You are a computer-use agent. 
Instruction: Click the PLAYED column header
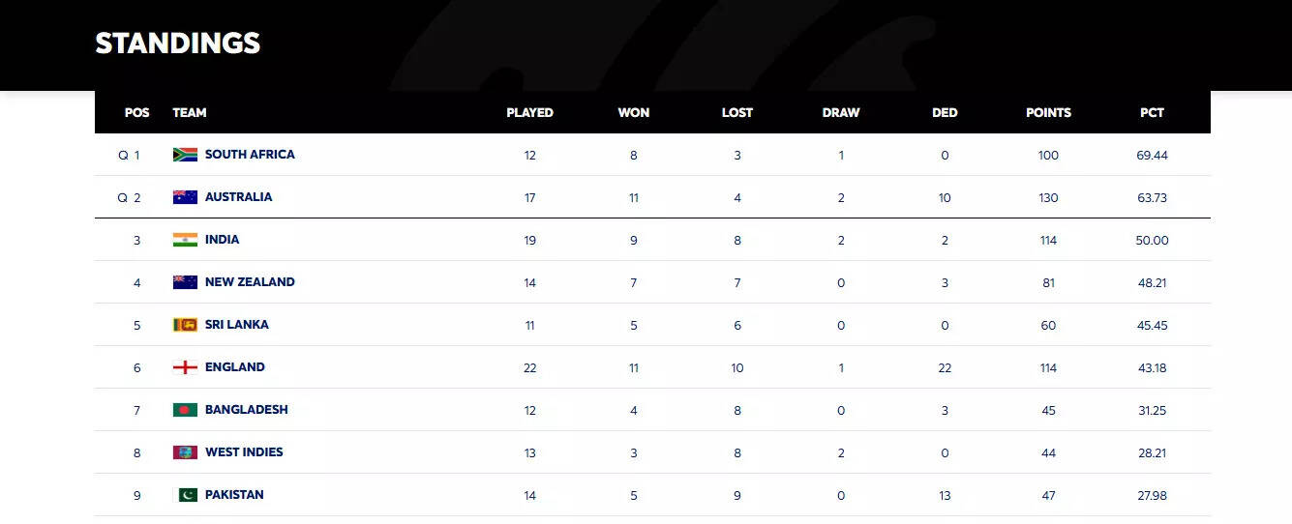[x=529, y=112]
